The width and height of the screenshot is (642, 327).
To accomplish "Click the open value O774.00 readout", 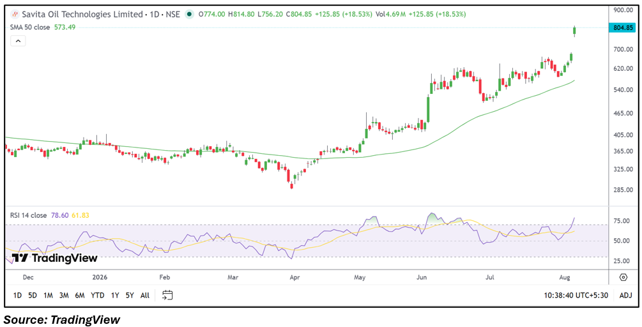I will pos(211,14).
